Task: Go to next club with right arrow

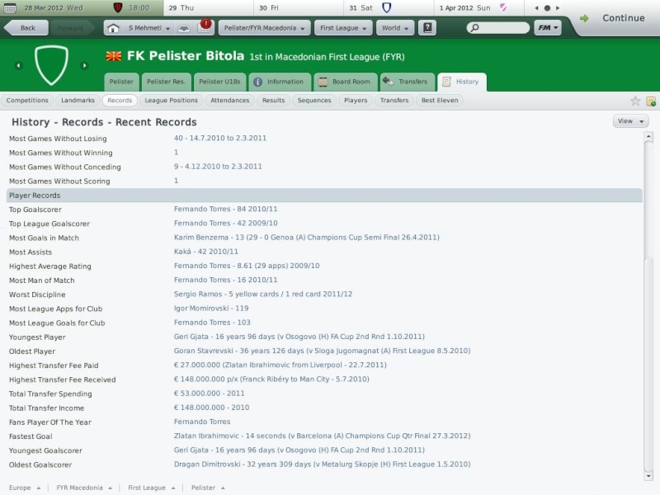Action: click(x=84, y=65)
